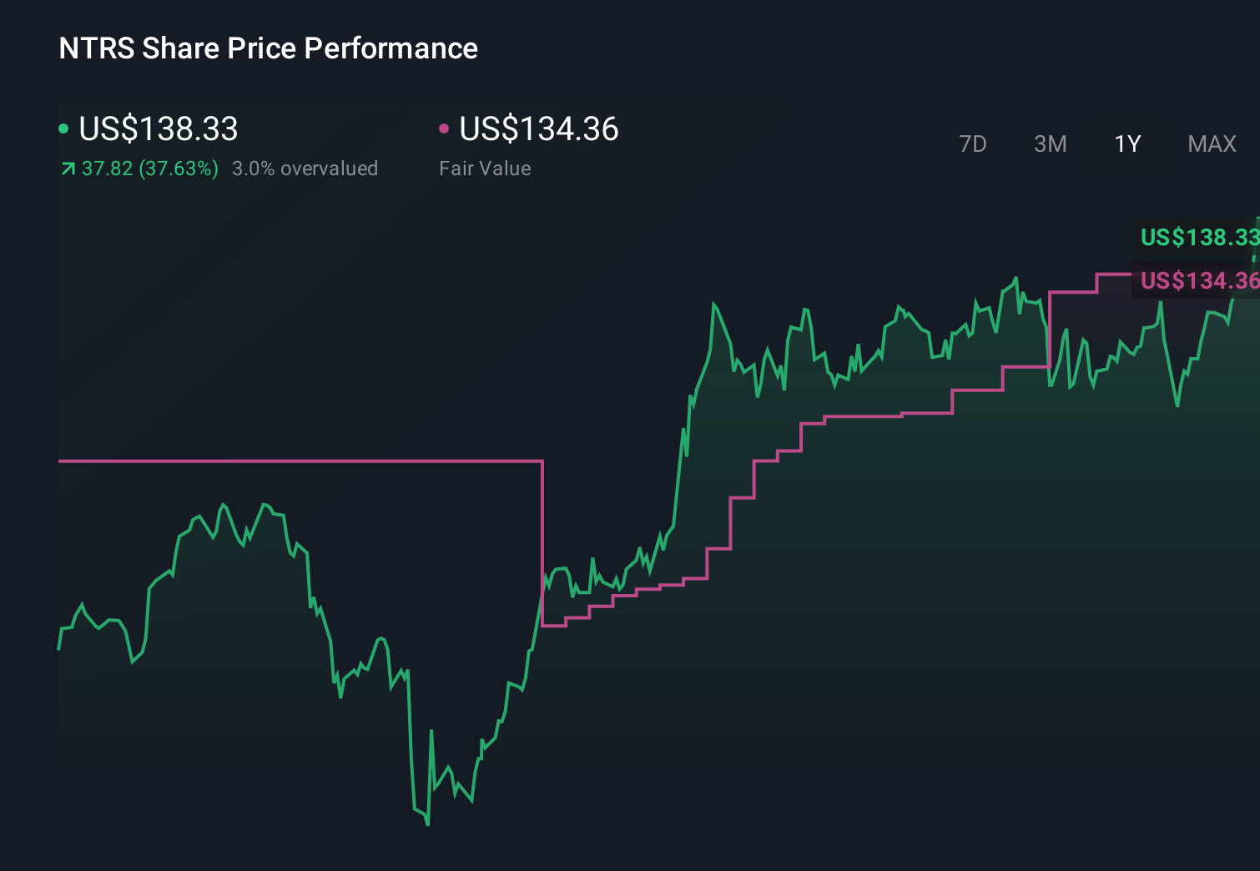Click the green dot icon beside US$138.33

tap(63, 128)
